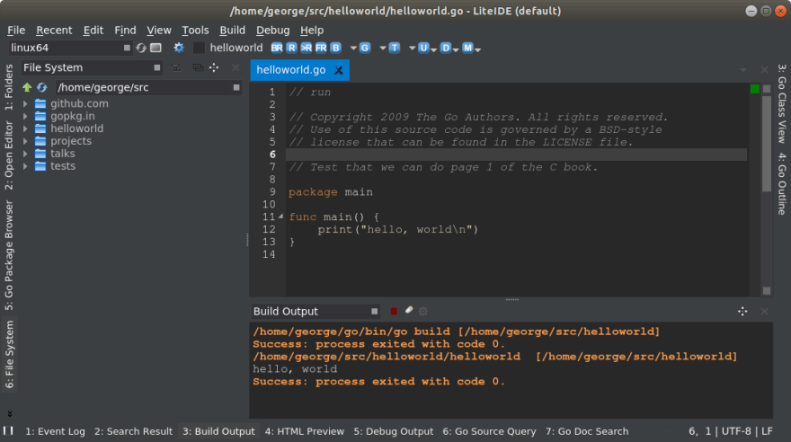Expand the github.com folder
The width and height of the screenshot is (791, 442).
(25, 104)
